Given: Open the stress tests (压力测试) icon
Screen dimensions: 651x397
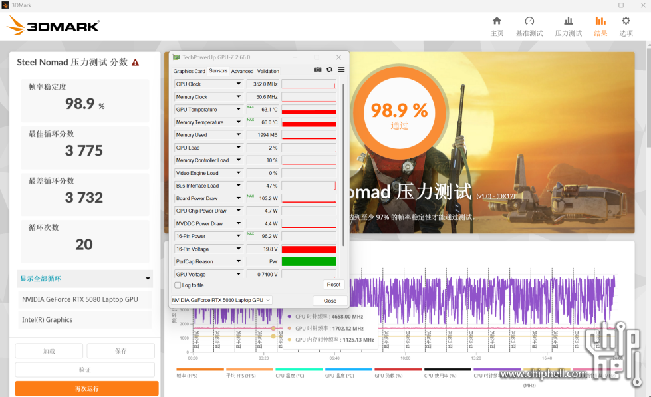Looking at the screenshot, I should [x=569, y=21].
